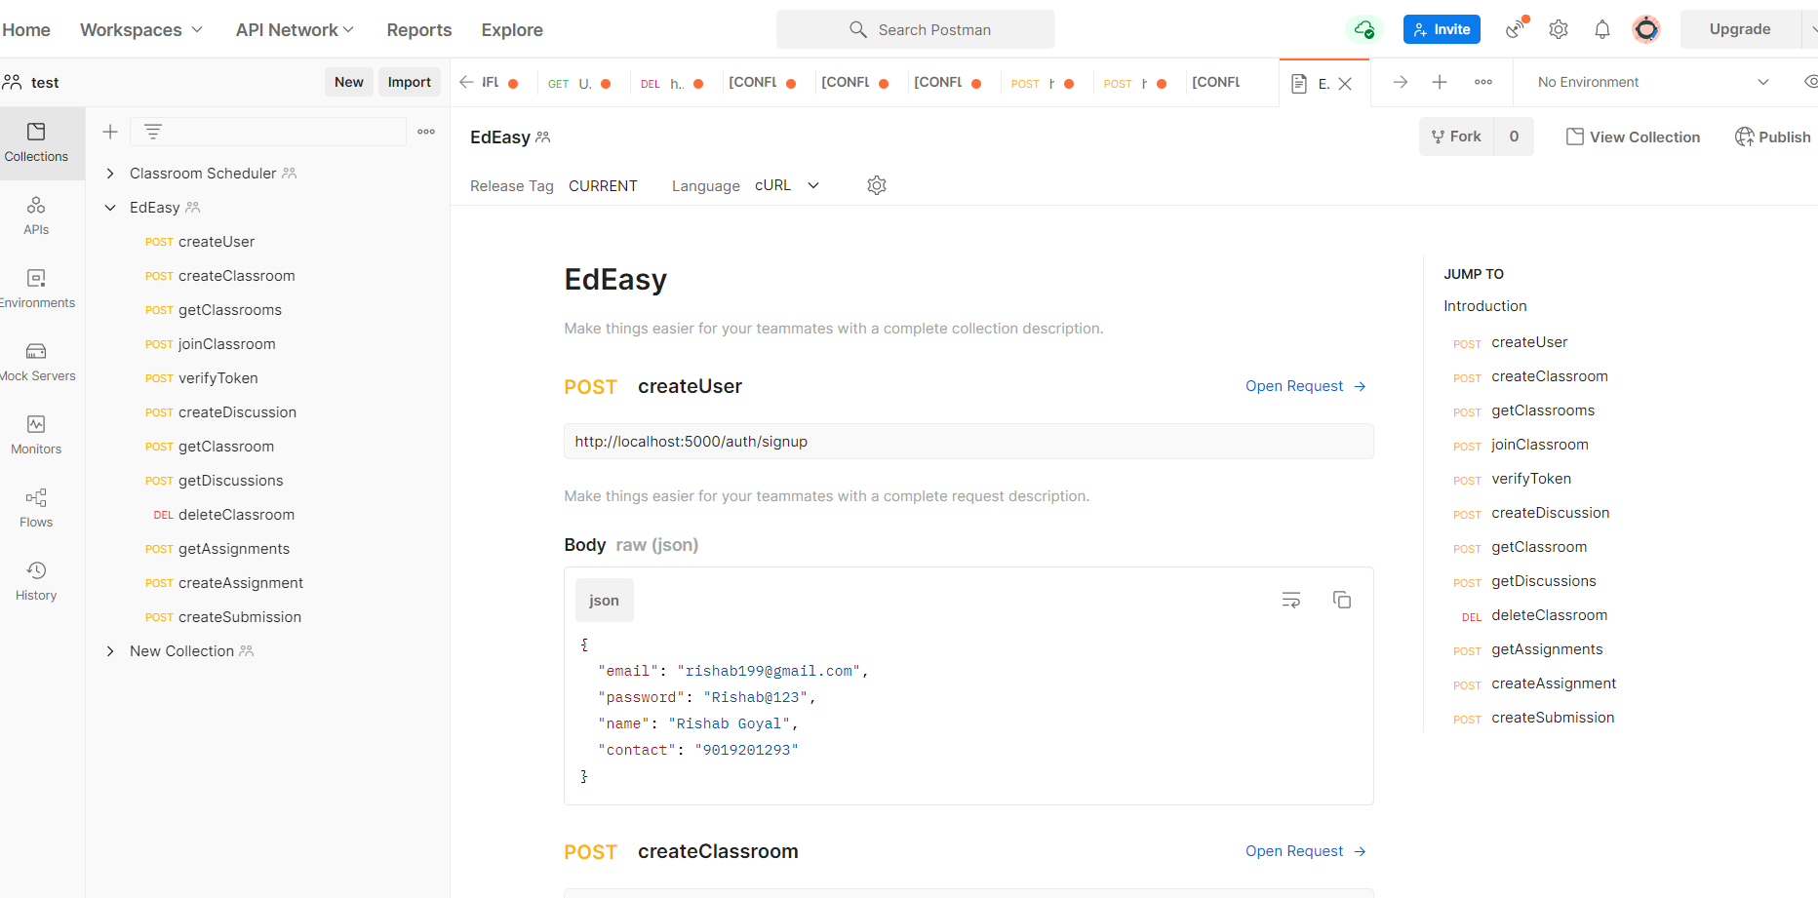
Task: Open the Monitors sidebar panel
Action: (x=36, y=435)
